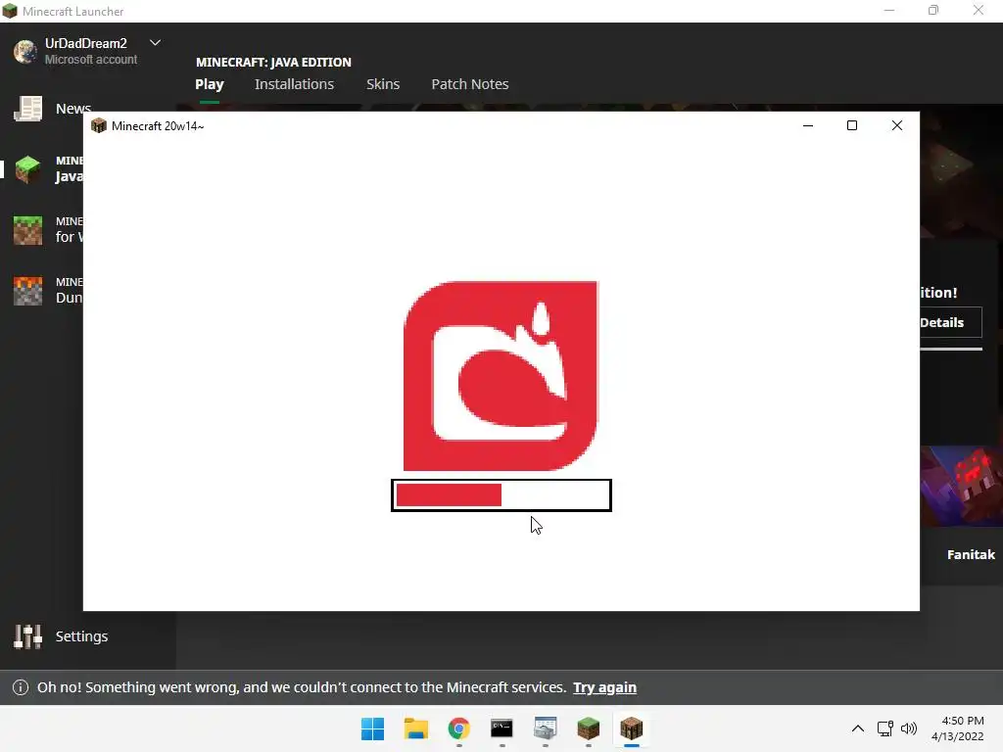Open the volume tray icon

pyautogui.click(x=908, y=728)
